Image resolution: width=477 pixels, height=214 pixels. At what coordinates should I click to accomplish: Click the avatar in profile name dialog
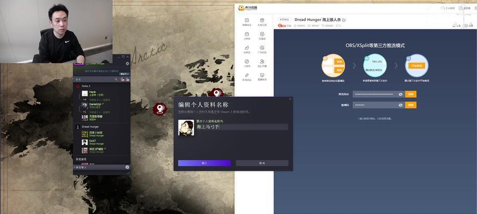click(x=186, y=128)
